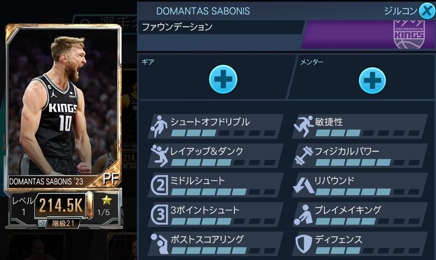This screenshot has height=260, width=436.
Task: Select the ミドルシュート number 2 icon
Action: click(160, 185)
